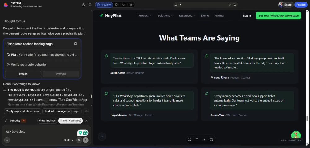Select the element picker tool

click(x=190, y=140)
